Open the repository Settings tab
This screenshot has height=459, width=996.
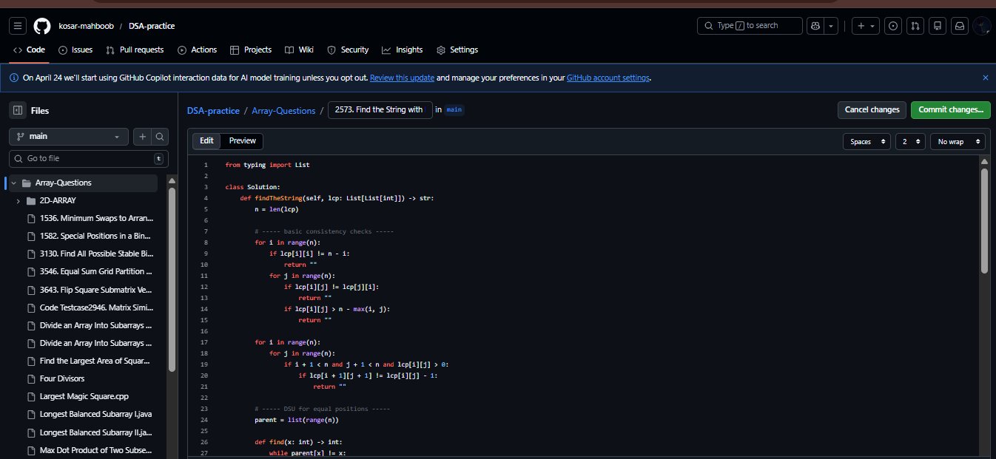(457, 50)
